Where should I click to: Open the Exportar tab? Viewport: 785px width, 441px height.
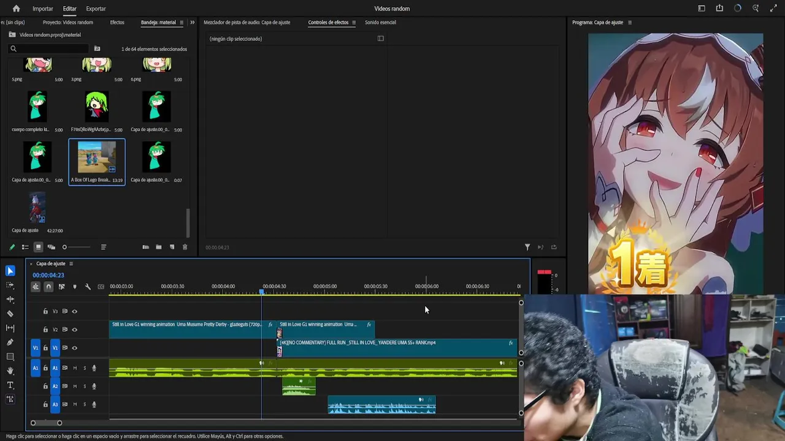(96, 9)
